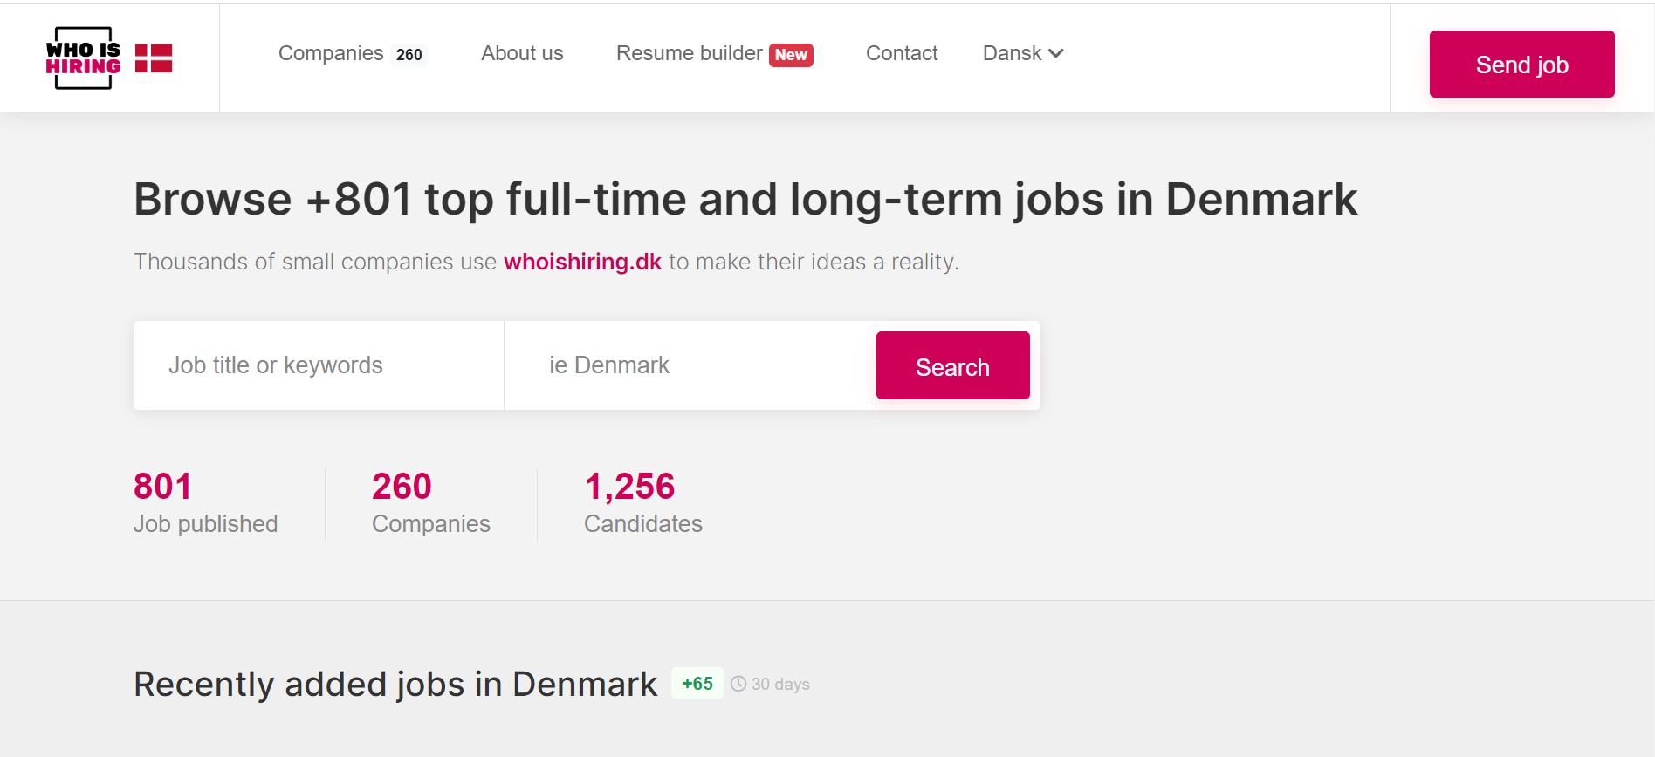Expand the Dansk language chevron

pyautogui.click(x=1056, y=53)
